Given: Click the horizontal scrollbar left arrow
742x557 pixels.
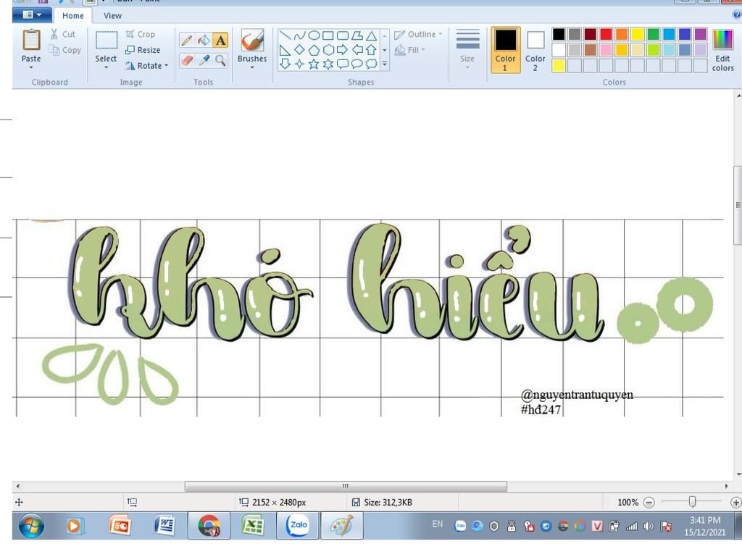Looking at the screenshot, I should tap(18, 486).
